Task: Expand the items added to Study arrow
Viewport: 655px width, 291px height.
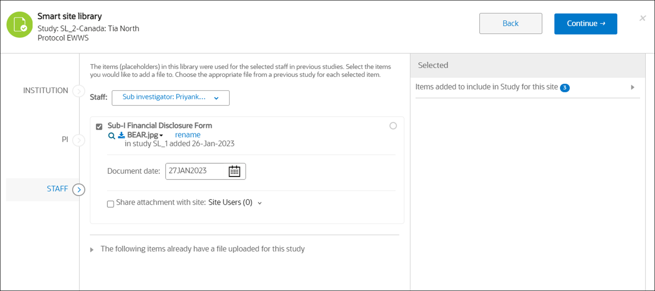Action: [632, 87]
